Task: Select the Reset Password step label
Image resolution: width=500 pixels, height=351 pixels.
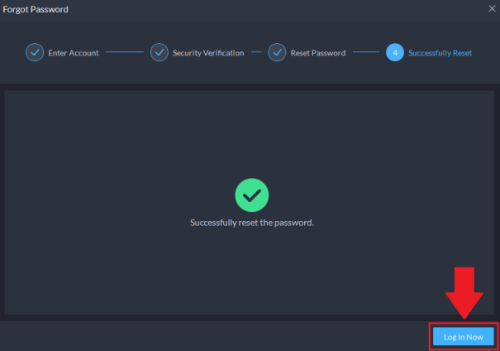Action: pyautogui.click(x=317, y=53)
